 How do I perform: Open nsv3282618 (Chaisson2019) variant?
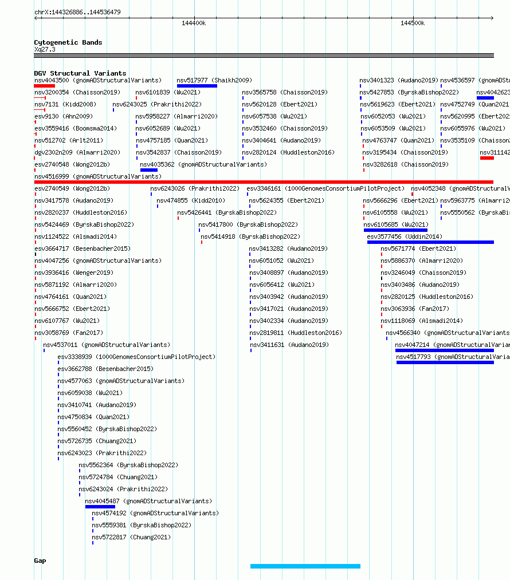point(406,164)
